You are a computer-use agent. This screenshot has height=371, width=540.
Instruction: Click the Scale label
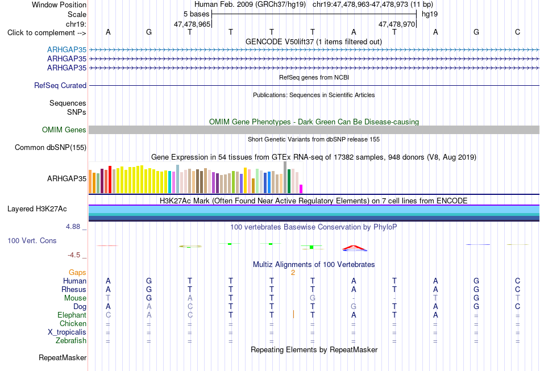click(x=77, y=14)
